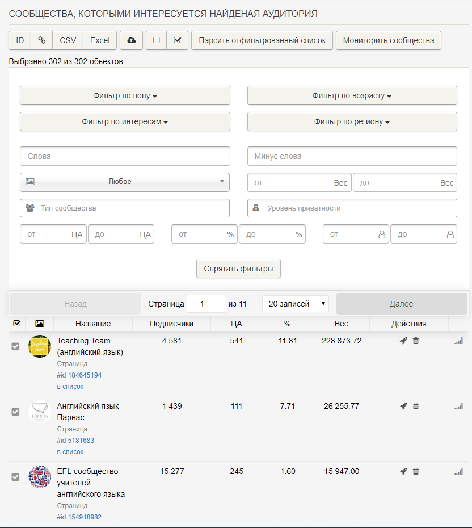The image size is (472, 528).
Task: Click into the Минус слова input field
Action: click(x=352, y=156)
